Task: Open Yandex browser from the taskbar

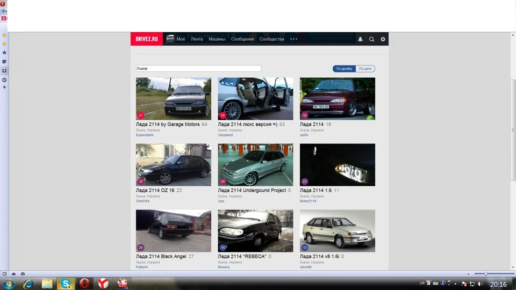Action: pos(103,284)
